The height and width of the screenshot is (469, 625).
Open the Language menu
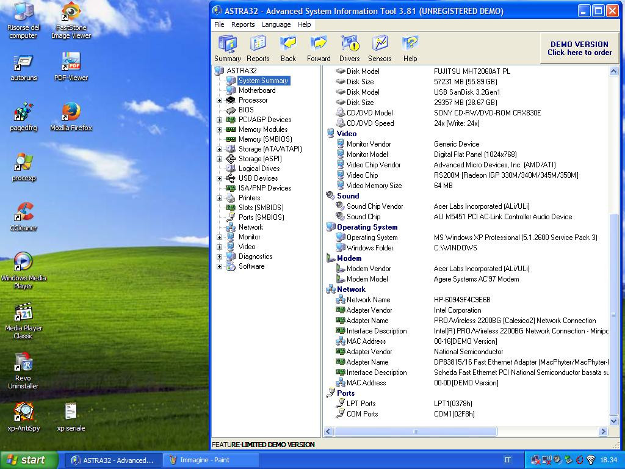pos(276,24)
